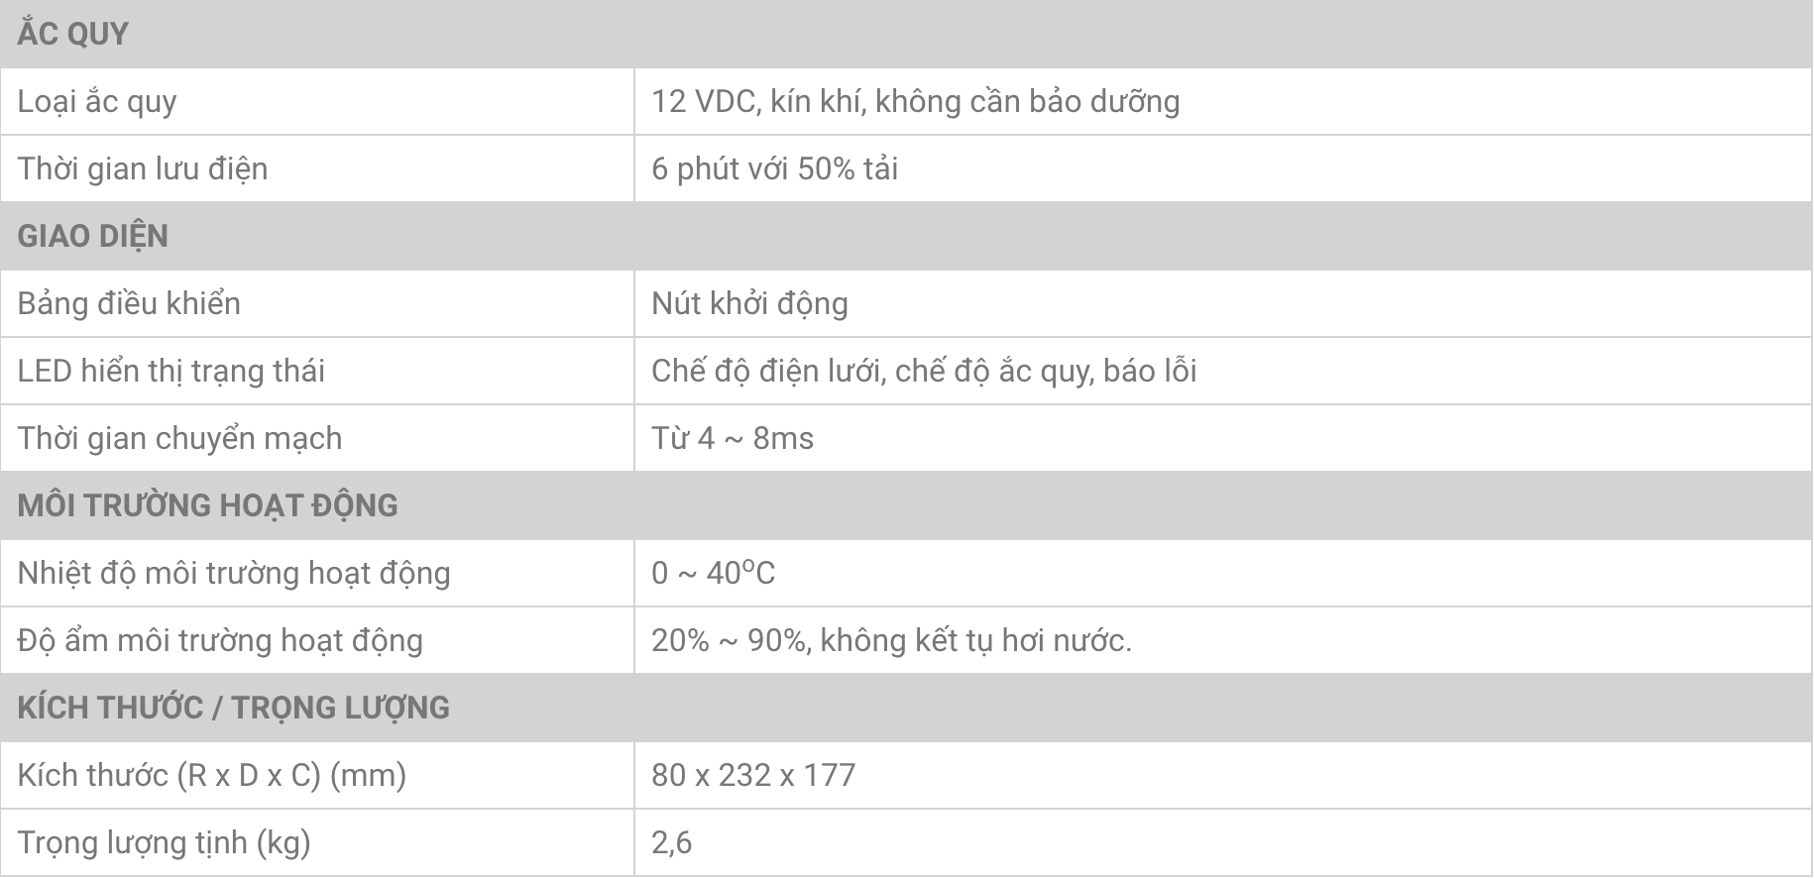
Task: Select the "Độ ẩm môi trường hoạt động" label
Action: coord(220,640)
